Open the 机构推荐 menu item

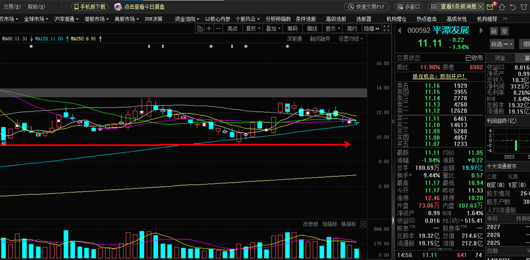(487, 19)
